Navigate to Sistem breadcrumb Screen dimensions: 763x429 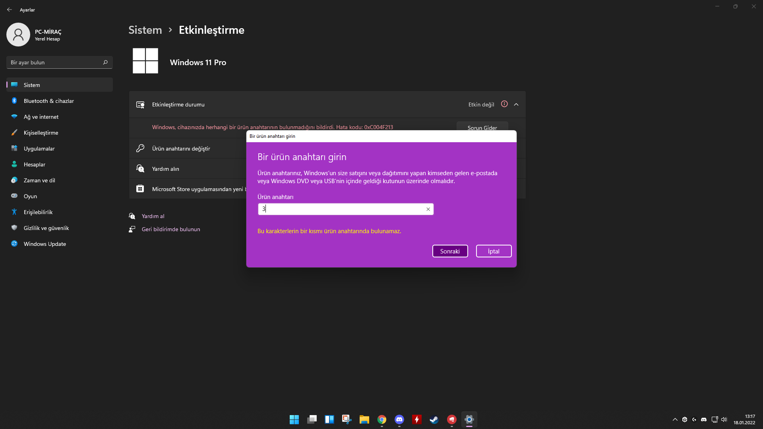(145, 30)
